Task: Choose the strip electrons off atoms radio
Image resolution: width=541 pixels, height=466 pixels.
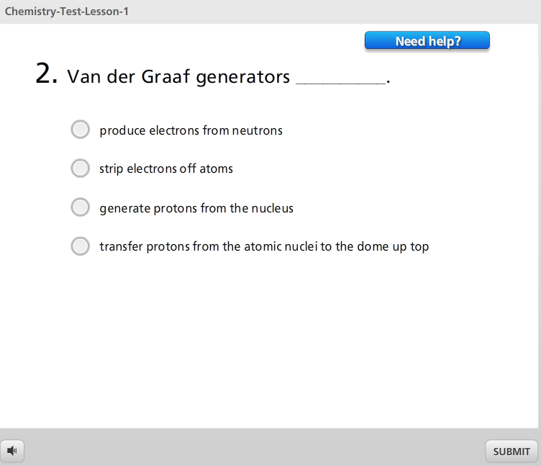Action: 81,169
